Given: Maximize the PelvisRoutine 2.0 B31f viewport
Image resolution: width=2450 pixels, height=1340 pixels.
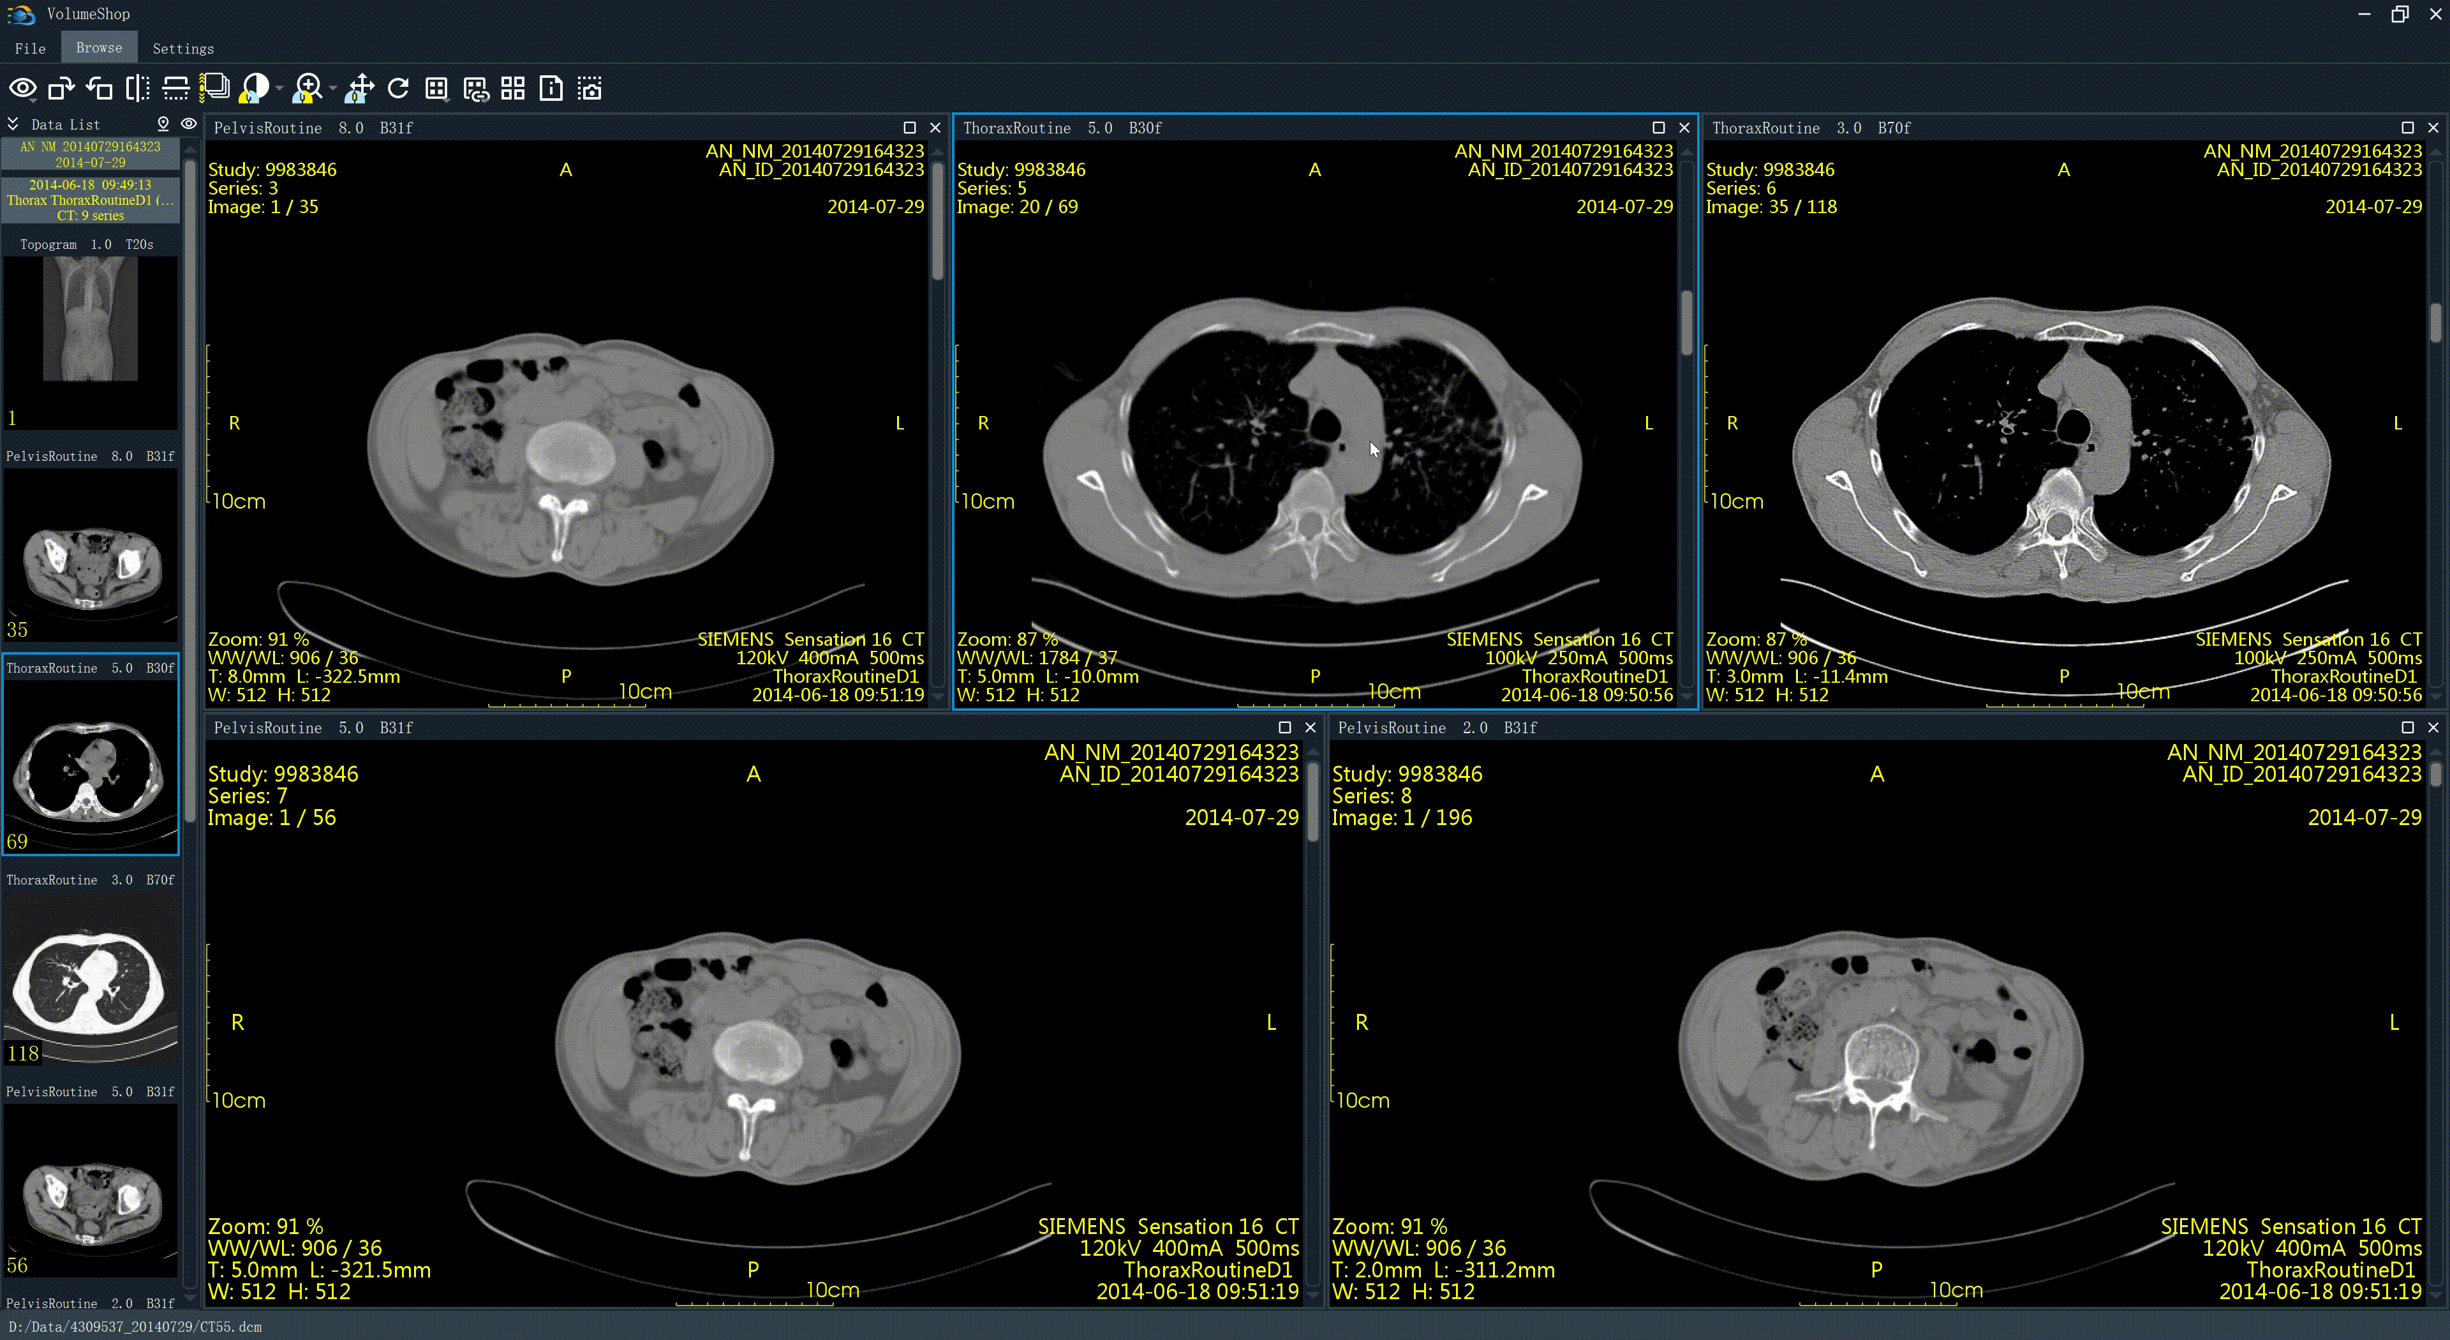Looking at the screenshot, I should [2407, 727].
